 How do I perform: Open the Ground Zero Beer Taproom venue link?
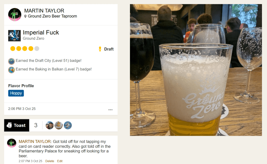point(53,16)
